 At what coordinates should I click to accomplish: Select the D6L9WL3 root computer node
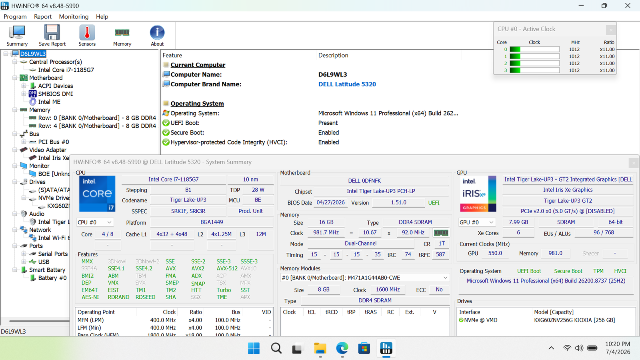(x=33, y=54)
